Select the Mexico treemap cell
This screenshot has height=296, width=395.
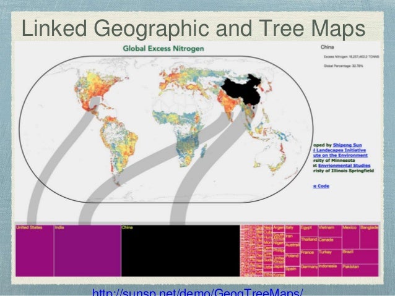pyautogui.click(x=351, y=237)
